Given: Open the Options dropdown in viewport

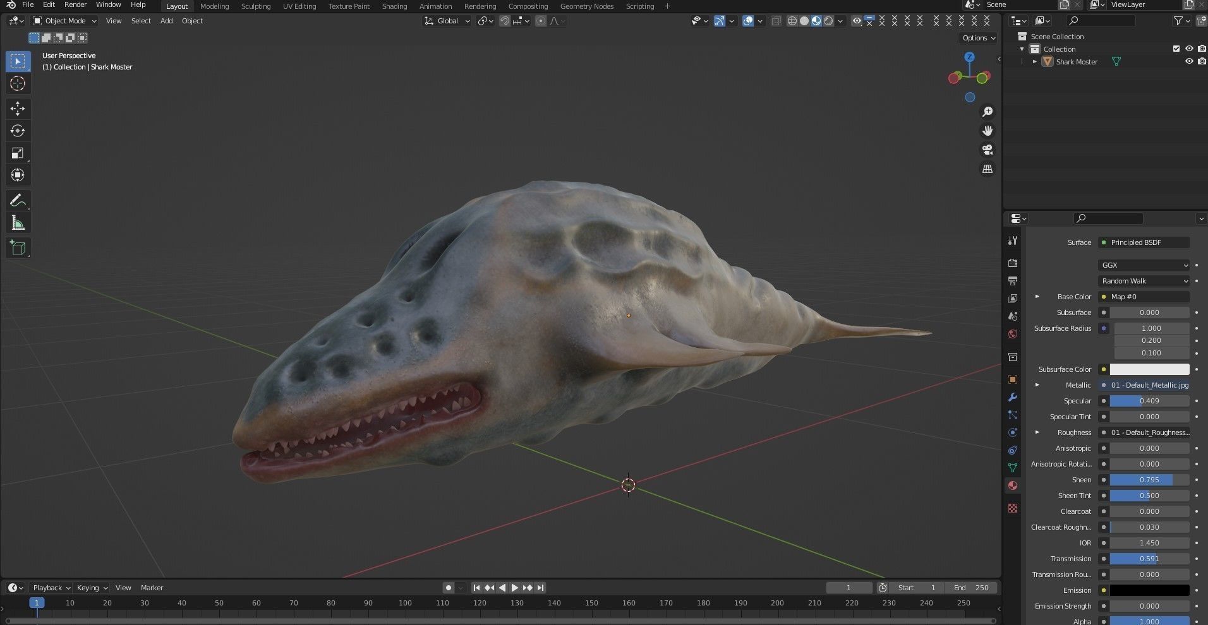Looking at the screenshot, I should 979,38.
